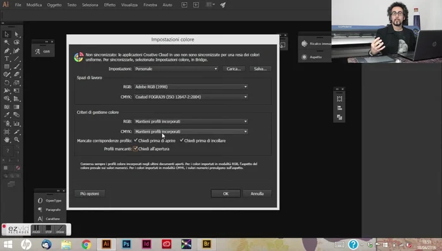Open the Oggetto menu

[x=54, y=5]
